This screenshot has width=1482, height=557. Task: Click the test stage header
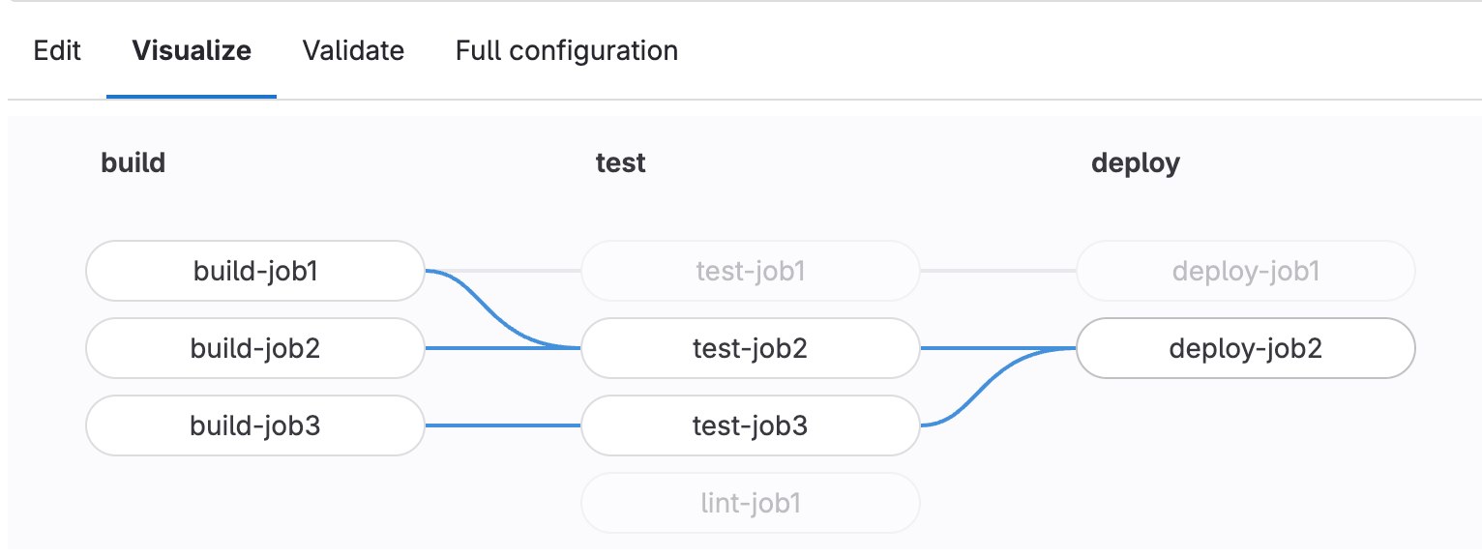coord(619,162)
